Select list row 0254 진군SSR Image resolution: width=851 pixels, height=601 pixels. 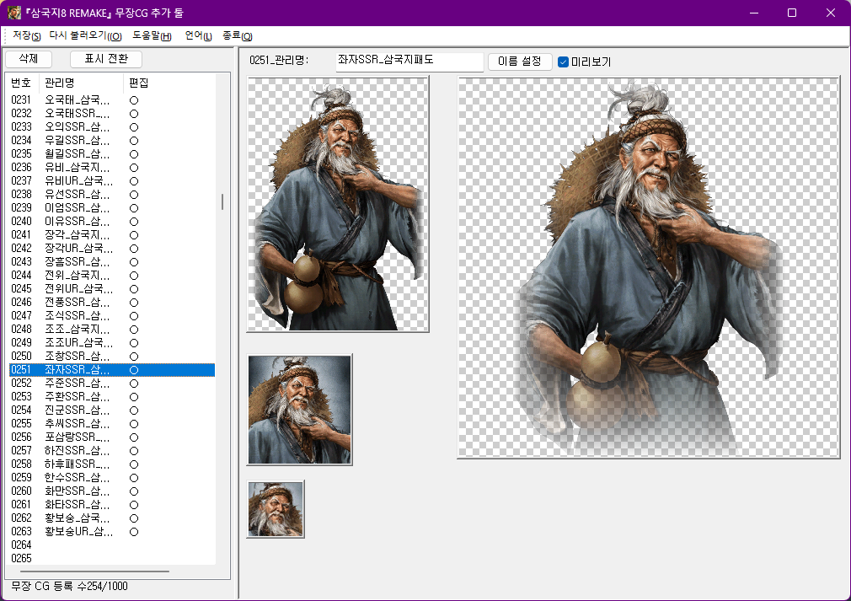tap(112, 411)
